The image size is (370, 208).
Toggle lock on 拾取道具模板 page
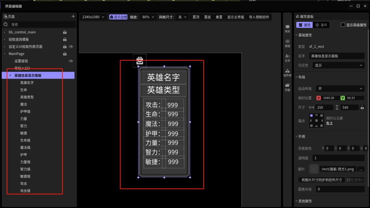pyautogui.click(x=65, y=40)
